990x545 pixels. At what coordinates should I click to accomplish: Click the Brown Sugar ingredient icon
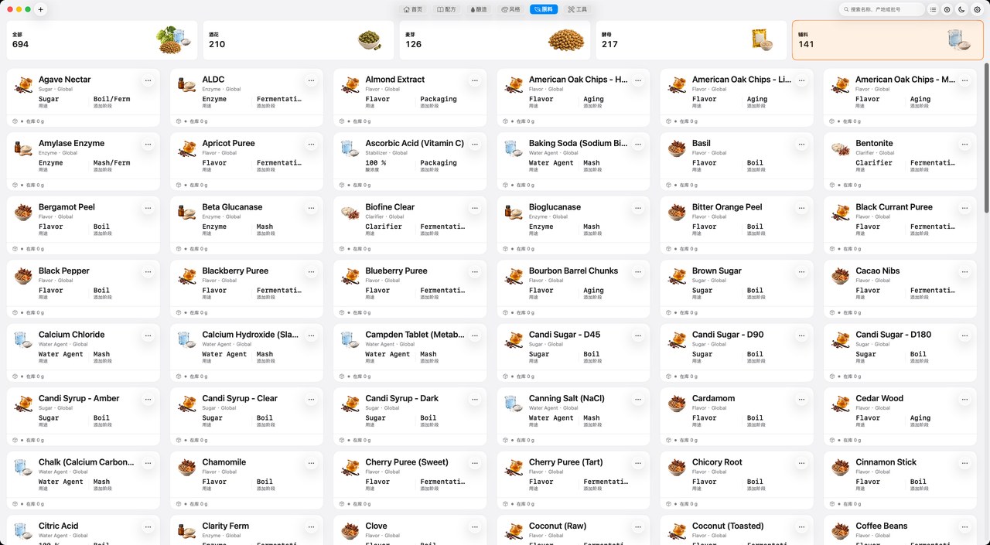677,274
